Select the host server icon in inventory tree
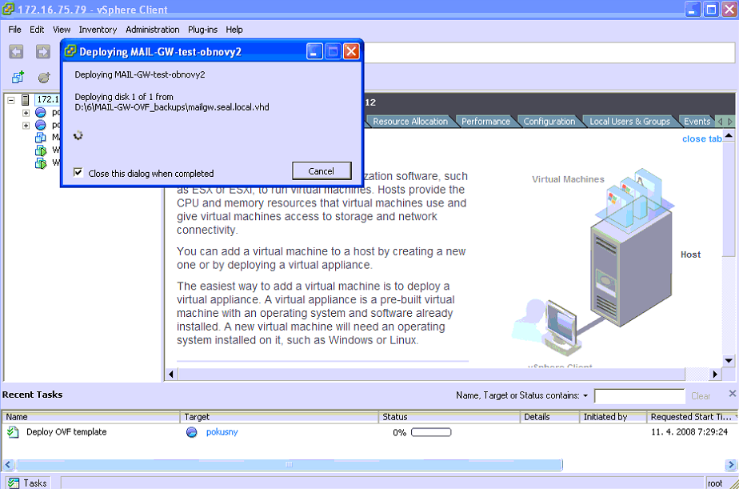 [26, 99]
